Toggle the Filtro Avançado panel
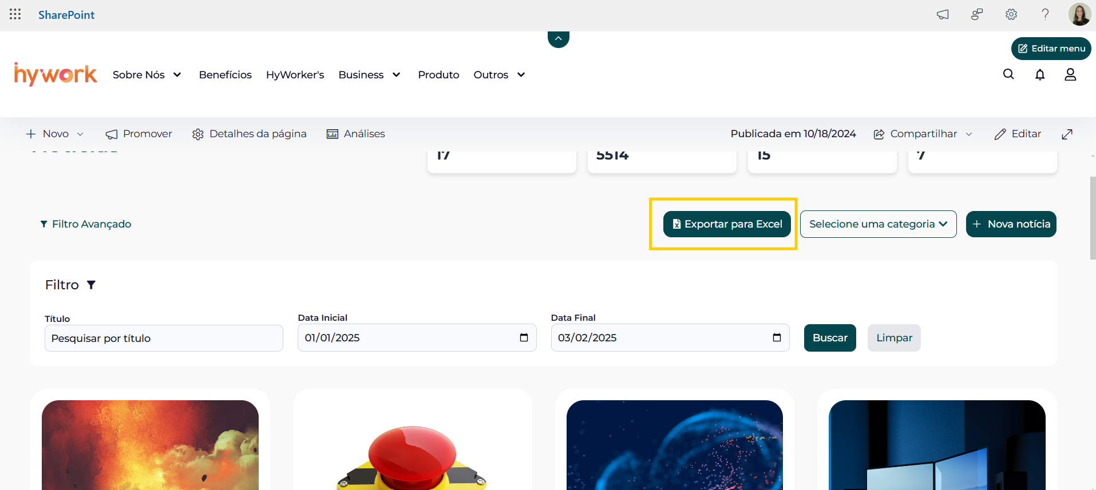1096x490 pixels. pos(86,224)
